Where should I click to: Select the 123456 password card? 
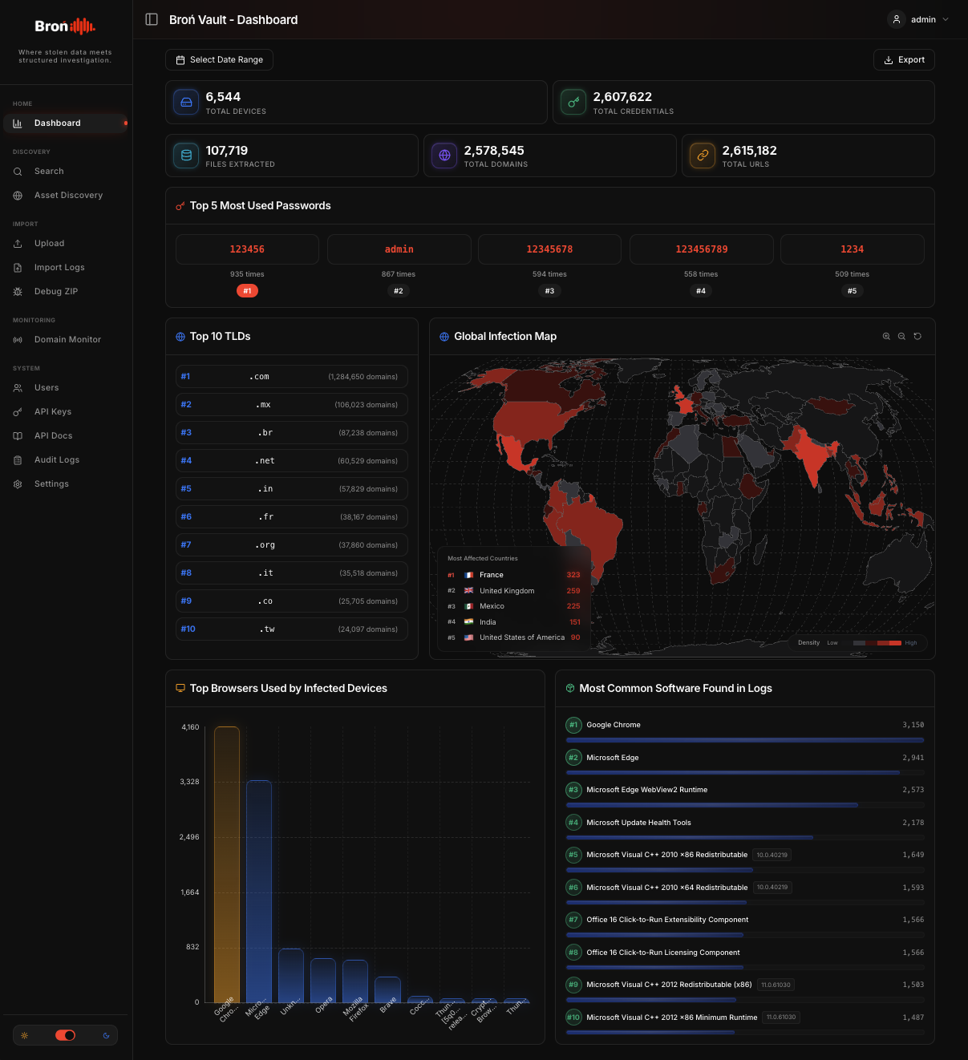click(247, 249)
